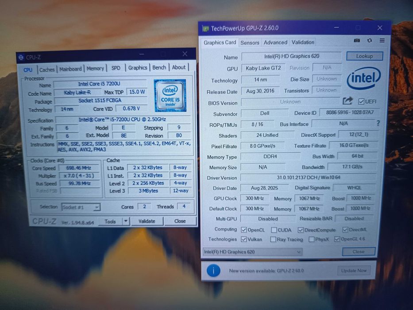Click the Close button in GPU-Z
Image resolution: width=413 pixels, height=310 pixels.
(x=358, y=252)
